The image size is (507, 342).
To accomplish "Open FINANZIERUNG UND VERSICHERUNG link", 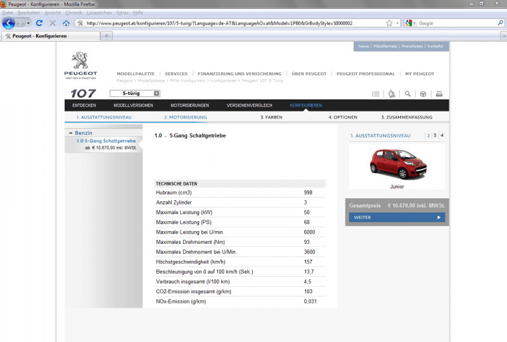I will (x=240, y=73).
